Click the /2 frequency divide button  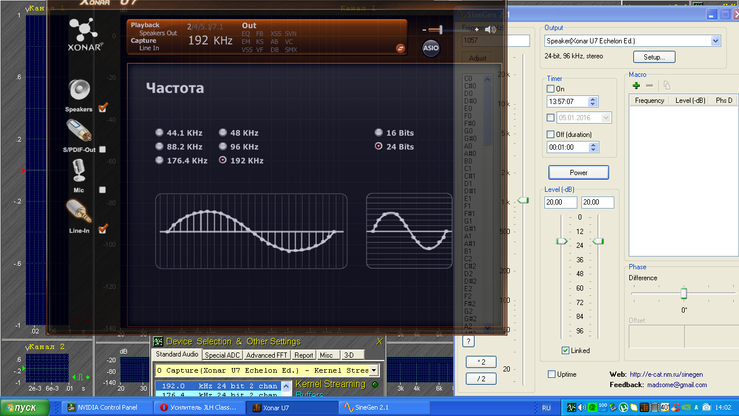[x=481, y=379]
